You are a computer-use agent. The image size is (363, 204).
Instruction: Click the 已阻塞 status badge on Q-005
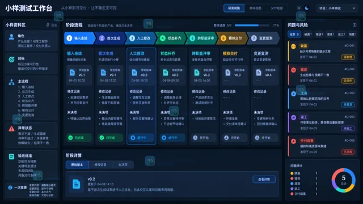click(348, 152)
